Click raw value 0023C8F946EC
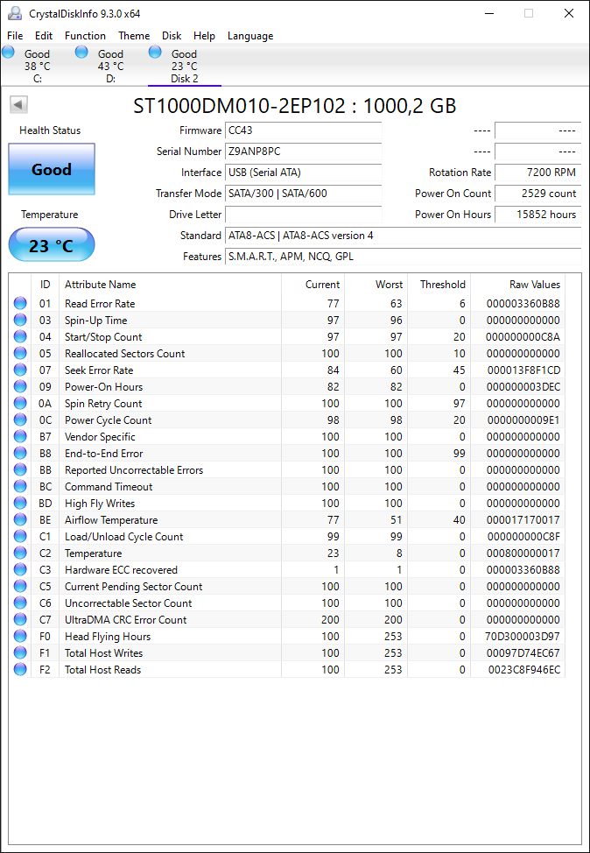The height and width of the screenshot is (853, 590). pos(523,670)
